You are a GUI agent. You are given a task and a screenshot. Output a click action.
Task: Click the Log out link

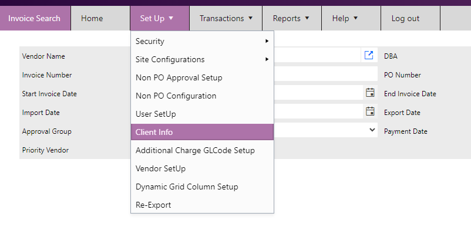click(405, 18)
